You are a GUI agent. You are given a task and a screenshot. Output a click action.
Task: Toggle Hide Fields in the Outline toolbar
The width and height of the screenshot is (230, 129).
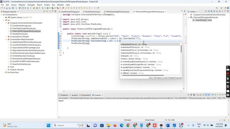(x=211, y=11)
